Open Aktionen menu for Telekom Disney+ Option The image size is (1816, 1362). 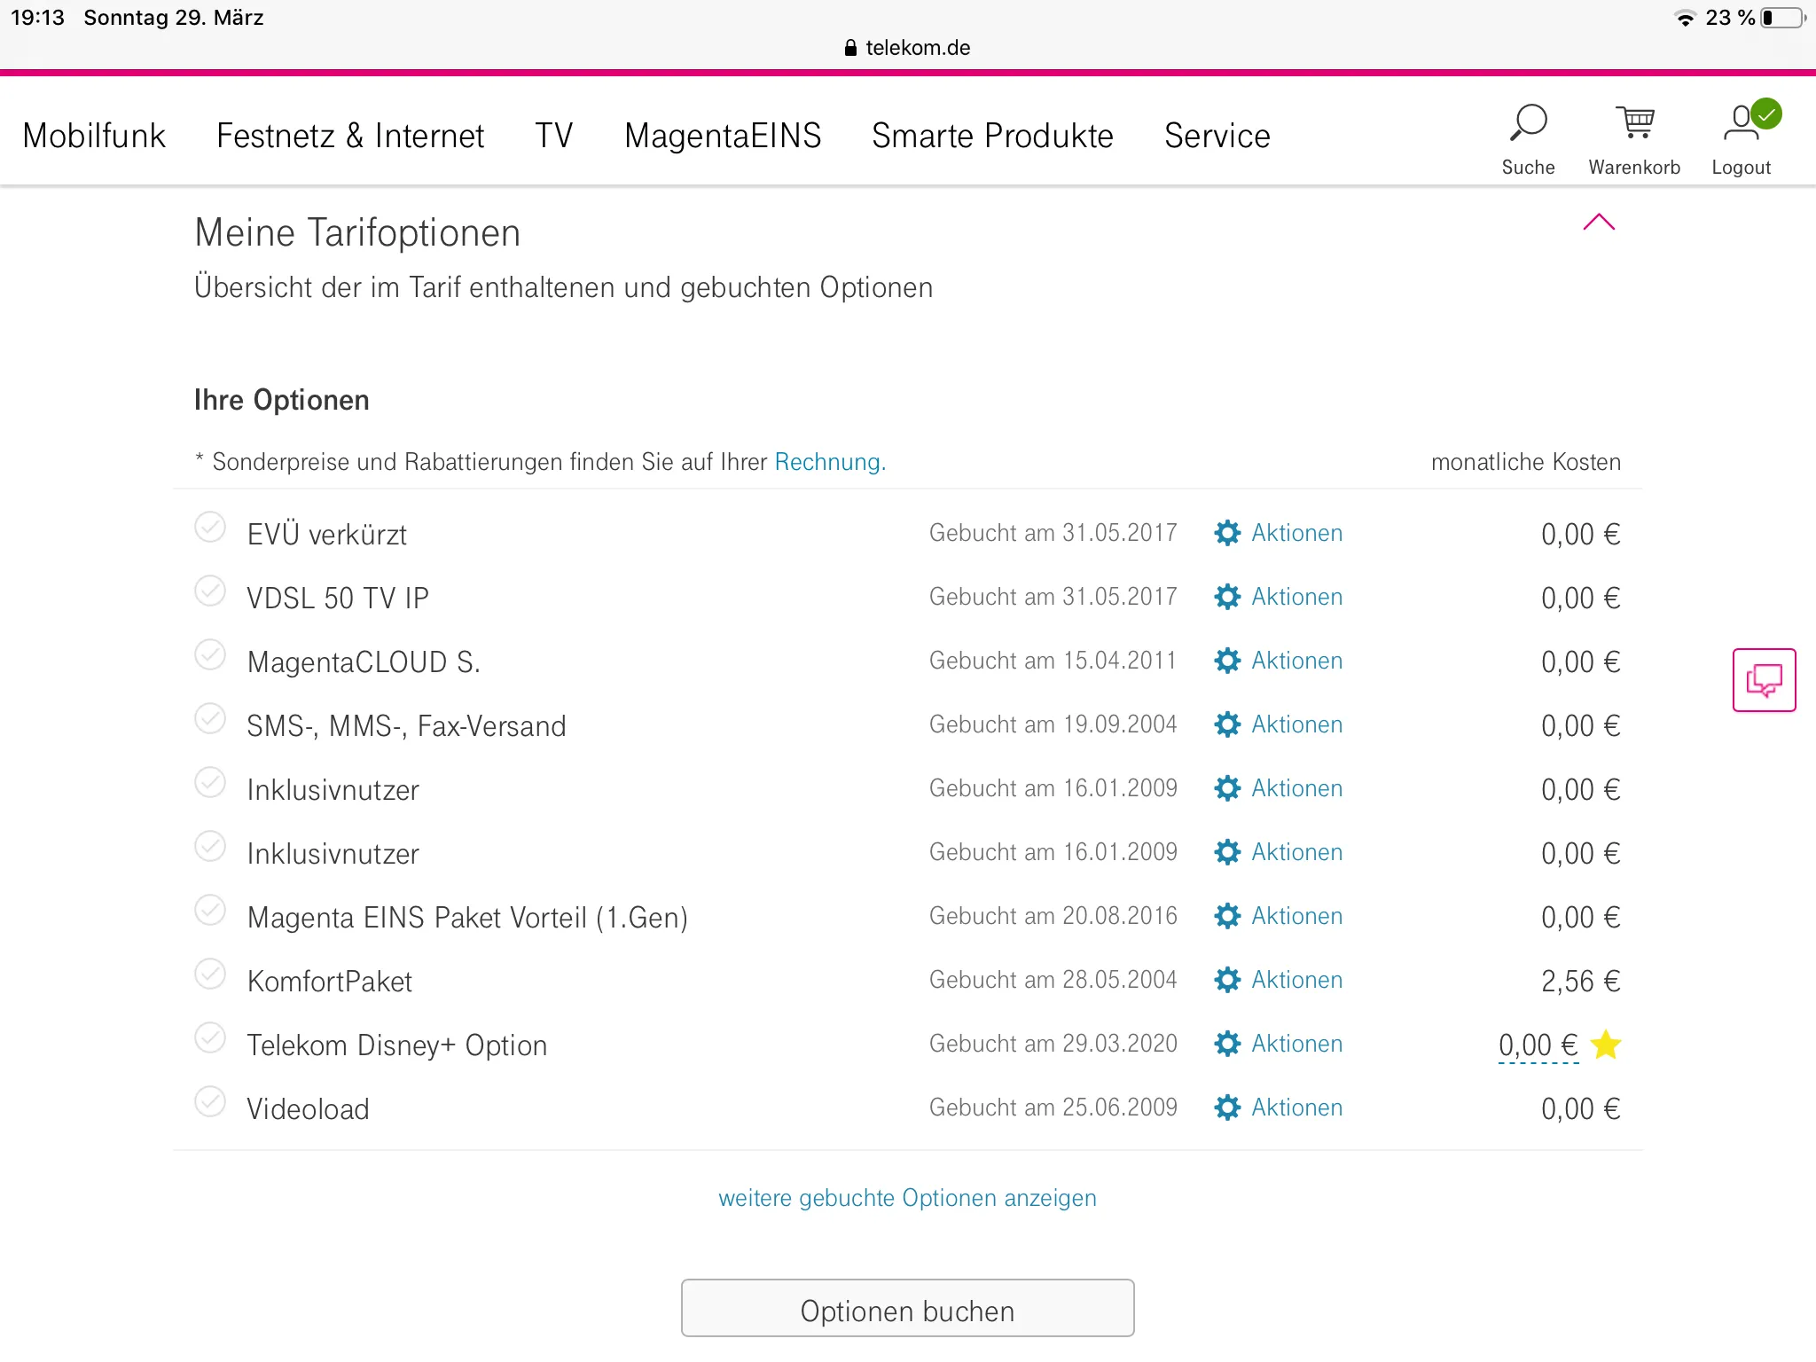click(1296, 1044)
